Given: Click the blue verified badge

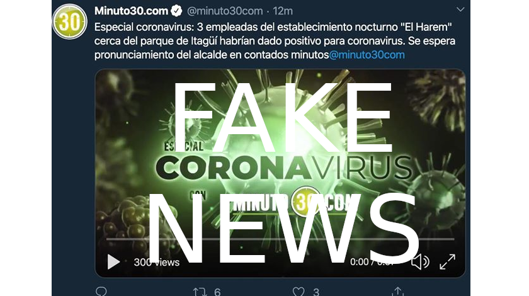Looking at the screenshot, I should click(176, 11).
